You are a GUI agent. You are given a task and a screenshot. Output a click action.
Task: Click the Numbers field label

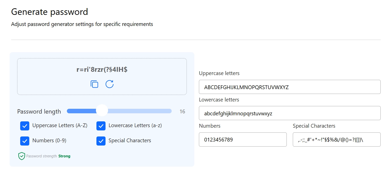(x=210, y=126)
